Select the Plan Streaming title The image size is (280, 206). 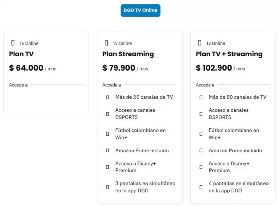(128, 54)
